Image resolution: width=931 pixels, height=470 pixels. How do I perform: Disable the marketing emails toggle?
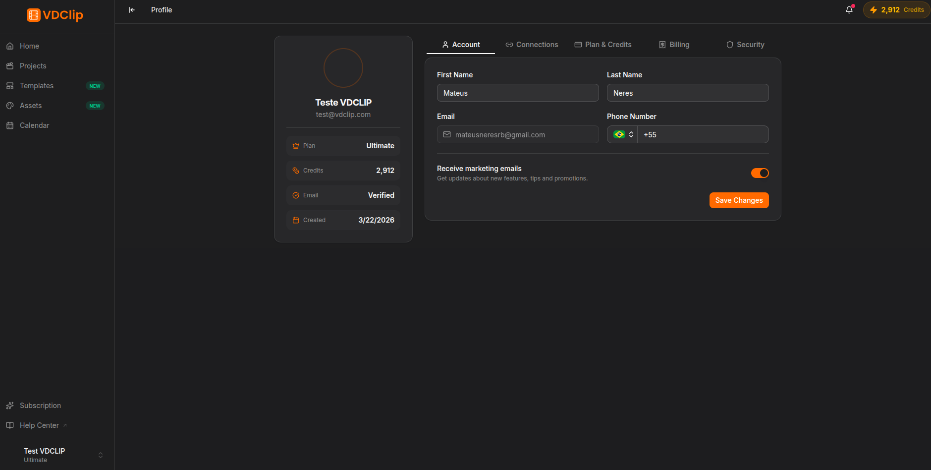(x=760, y=173)
